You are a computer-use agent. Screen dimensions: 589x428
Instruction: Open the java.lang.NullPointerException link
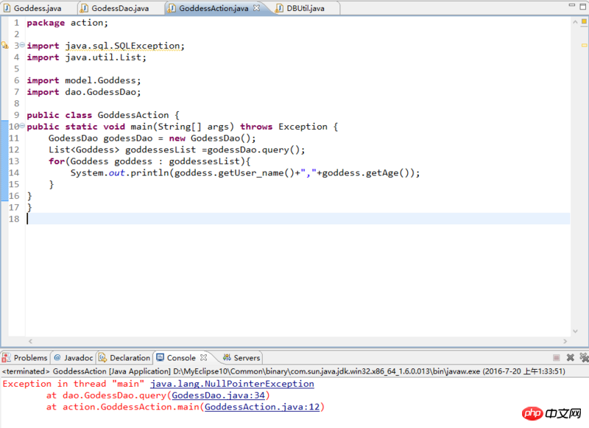click(232, 384)
